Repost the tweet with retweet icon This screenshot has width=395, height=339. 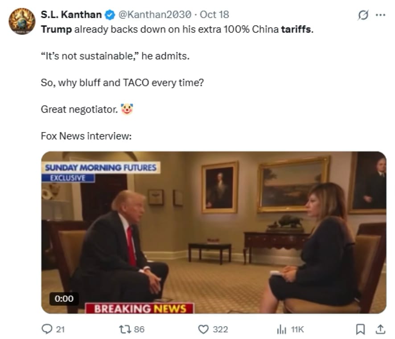click(125, 329)
